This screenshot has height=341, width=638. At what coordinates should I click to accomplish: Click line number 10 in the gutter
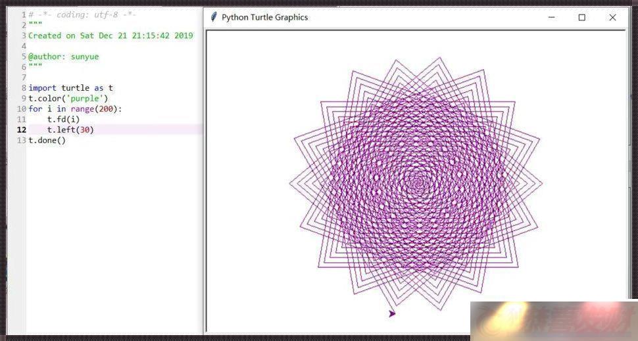click(22, 109)
